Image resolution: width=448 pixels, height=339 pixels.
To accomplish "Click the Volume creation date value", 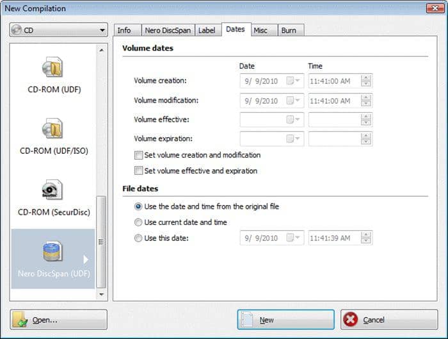I will pyautogui.click(x=261, y=81).
